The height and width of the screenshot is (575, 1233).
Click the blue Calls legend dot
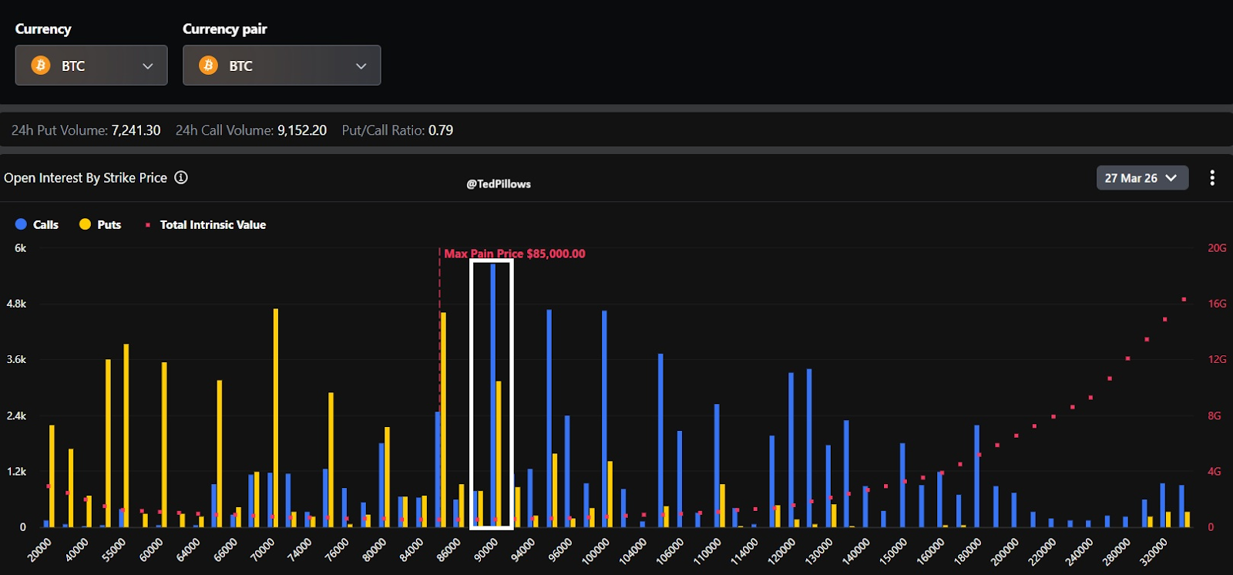[21, 224]
